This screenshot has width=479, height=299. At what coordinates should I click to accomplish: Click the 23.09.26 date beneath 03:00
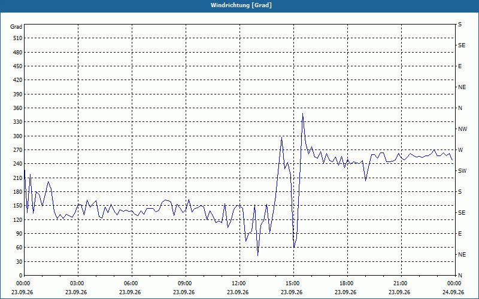coord(76,292)
